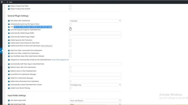Image resolution: width=188 pixels, height=105 pixels.
Task: Show help for Categories to Automatically Include
Action: (x=9, y=60)
